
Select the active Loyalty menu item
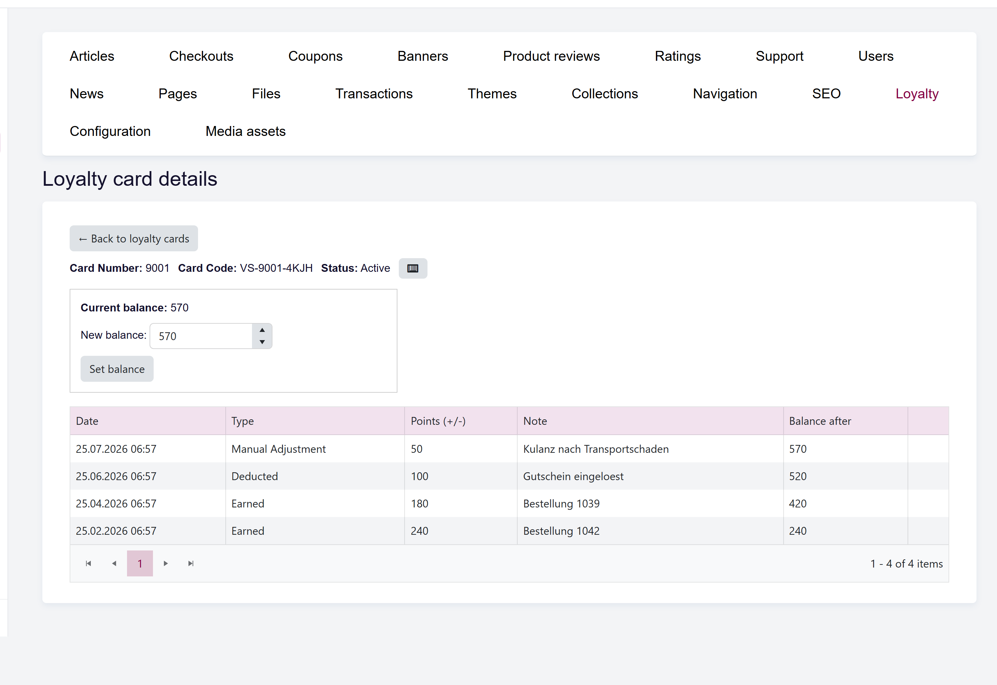tap(917, 94)
